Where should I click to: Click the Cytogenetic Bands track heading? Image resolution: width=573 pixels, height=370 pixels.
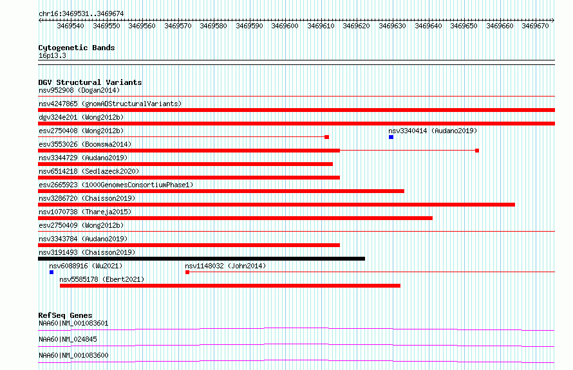tap(77, 48)
